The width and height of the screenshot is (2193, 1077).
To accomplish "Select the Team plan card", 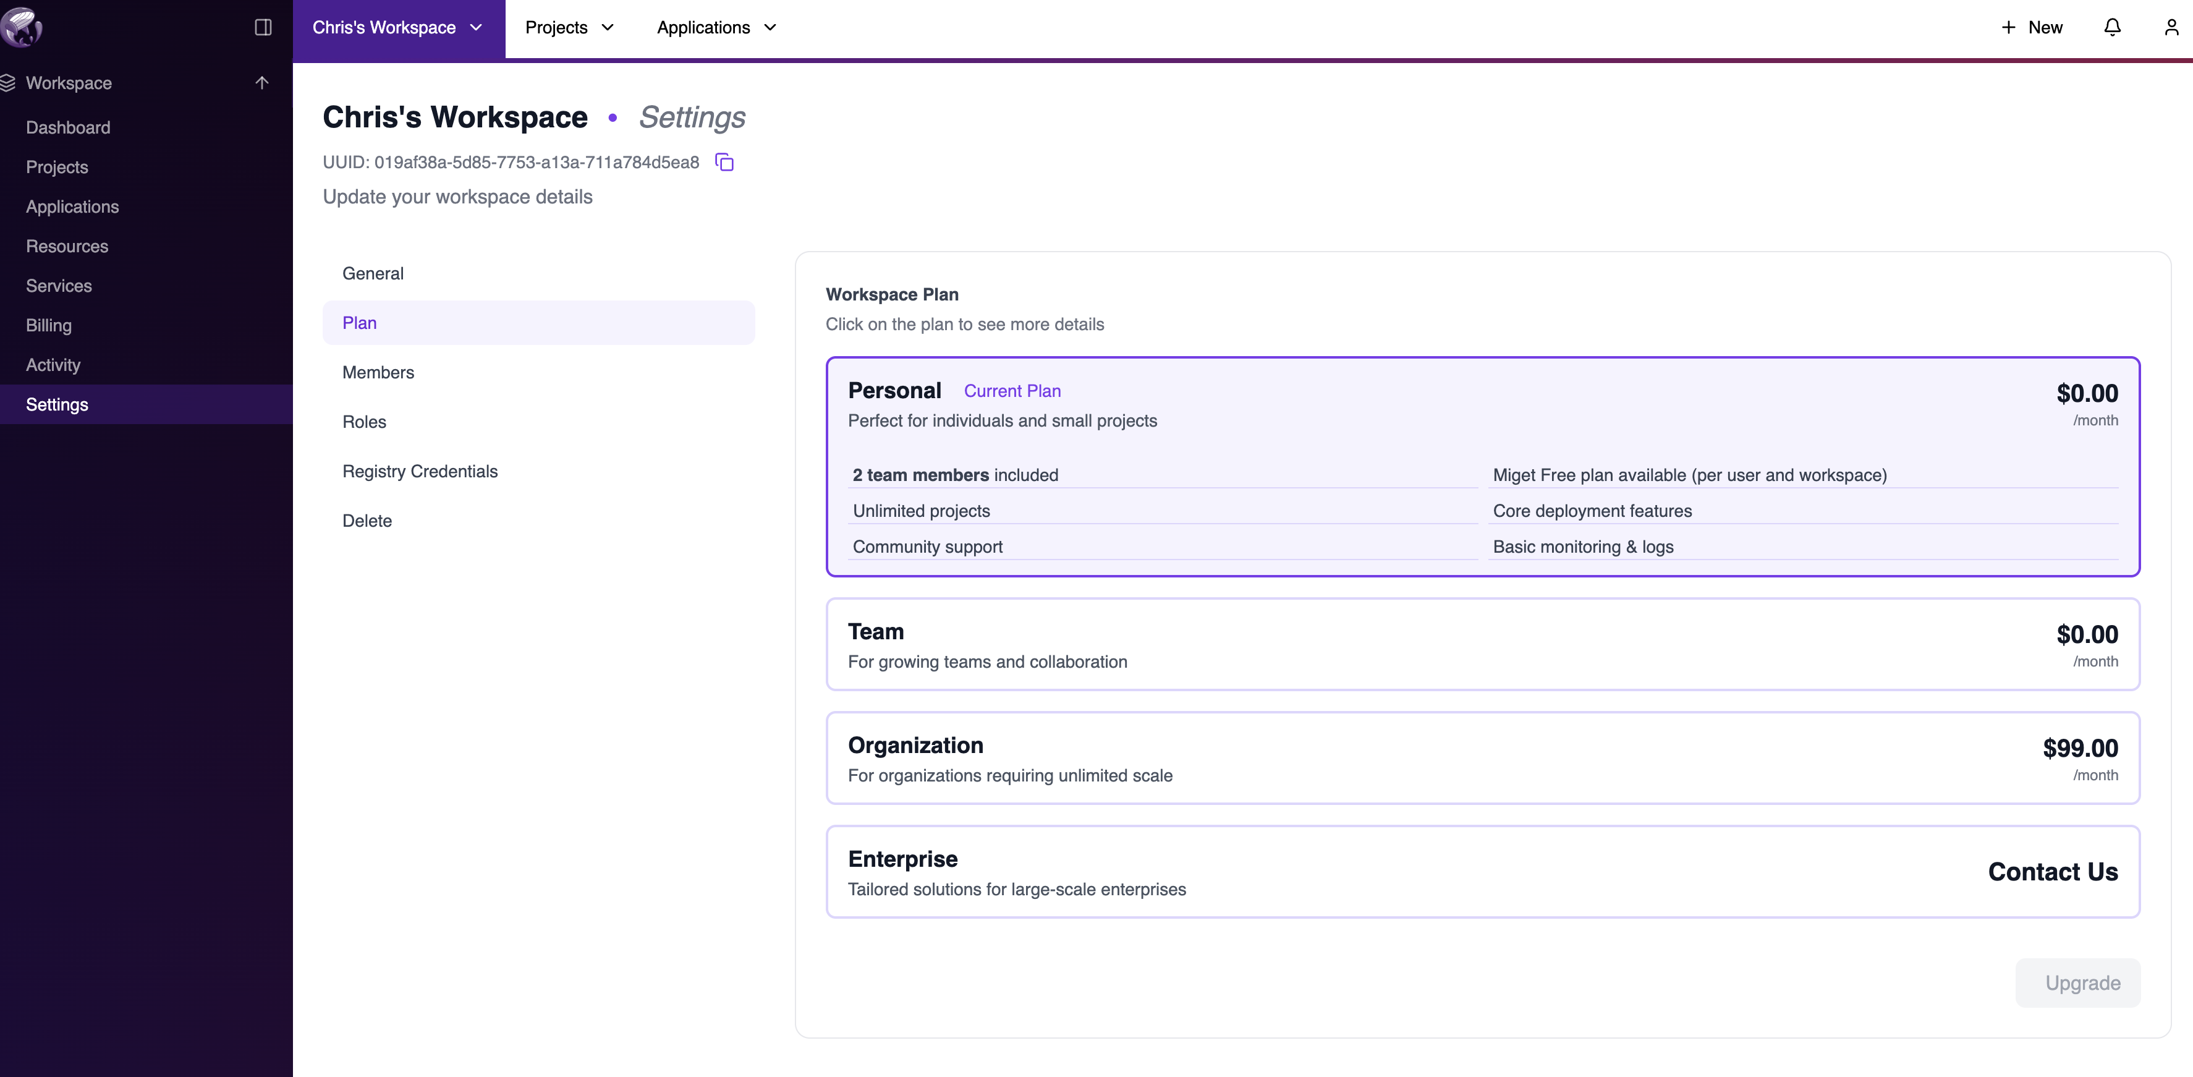I will pos(1482,644).
